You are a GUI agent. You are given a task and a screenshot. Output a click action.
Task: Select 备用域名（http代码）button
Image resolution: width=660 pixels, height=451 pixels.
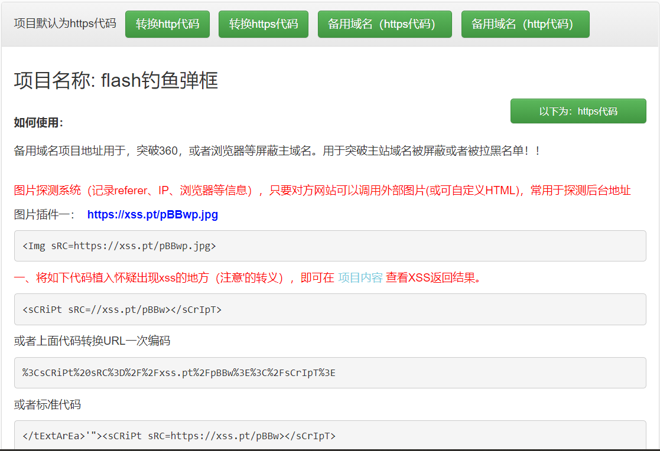(525, 24)
